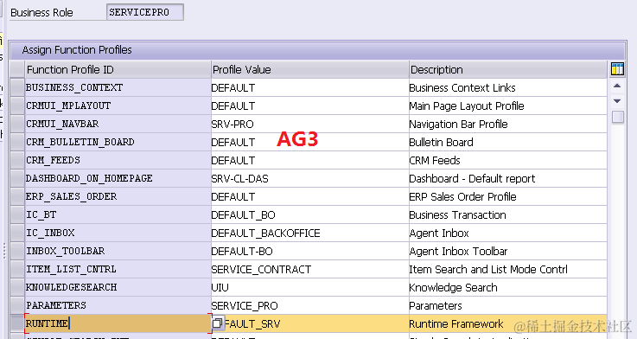
Task: Click ERP Sales Order Profile description
Action: click(x=508, y=196)
